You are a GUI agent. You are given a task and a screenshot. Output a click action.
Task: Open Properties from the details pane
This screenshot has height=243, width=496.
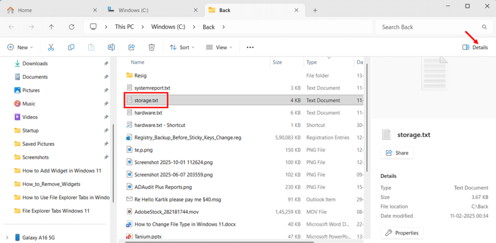(x=402, y=233)
